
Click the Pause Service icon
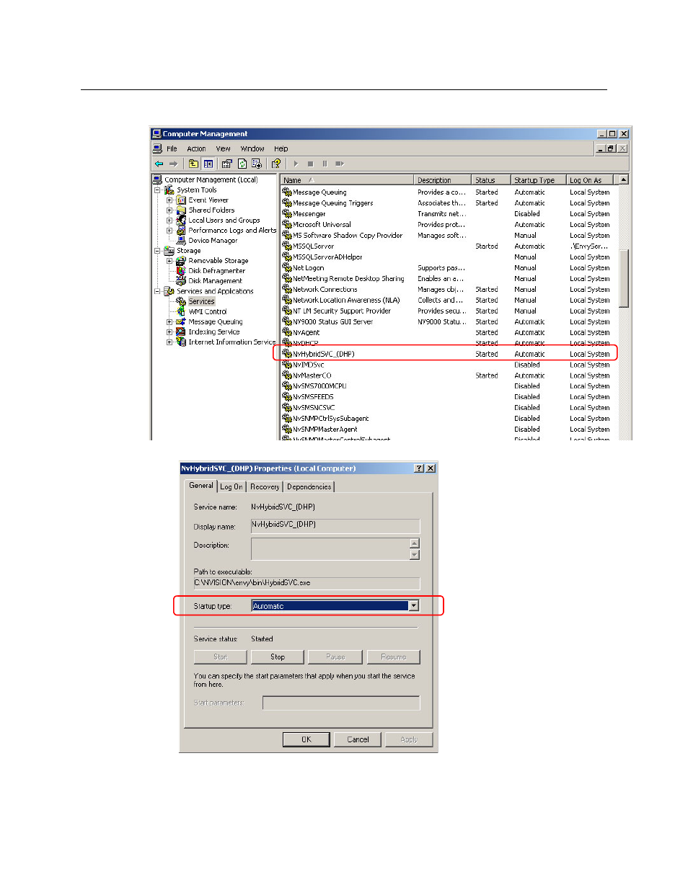[x=325, y=164]
